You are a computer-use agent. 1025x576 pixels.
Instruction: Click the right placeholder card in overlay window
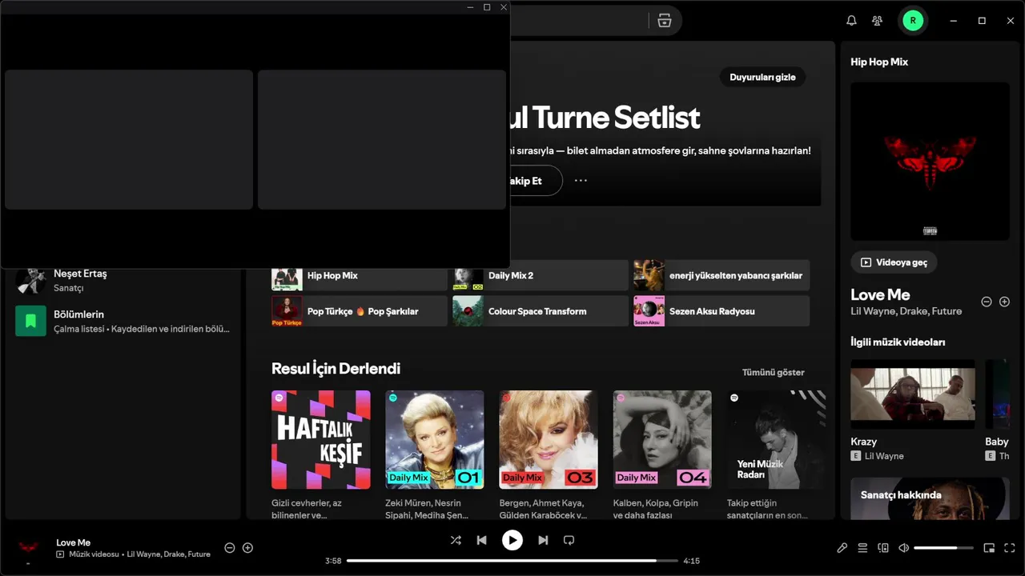click(382, 139)
